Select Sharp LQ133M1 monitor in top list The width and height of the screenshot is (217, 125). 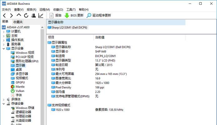[x=67, y=27]
